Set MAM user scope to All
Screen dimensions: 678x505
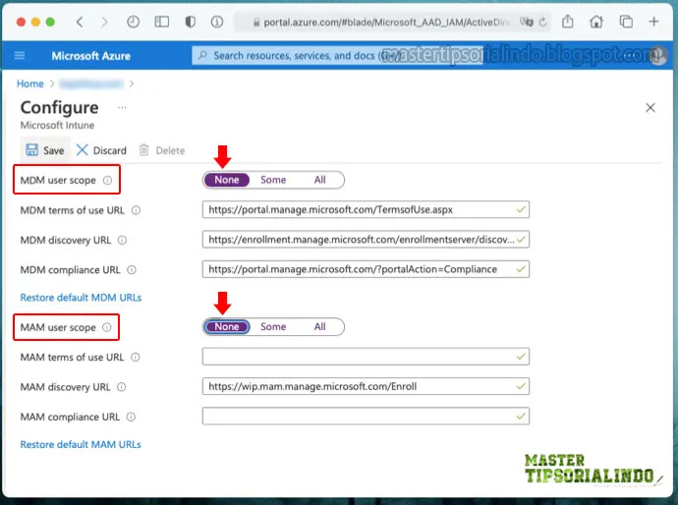320,327
